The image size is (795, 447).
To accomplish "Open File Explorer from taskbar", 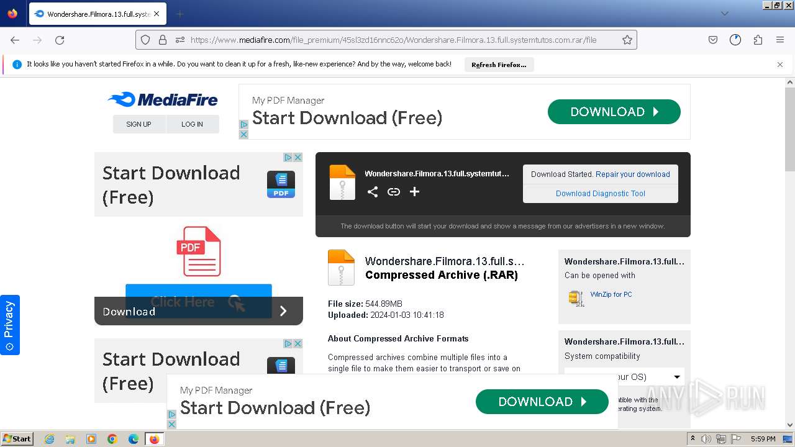I will [x=70, y=439].
